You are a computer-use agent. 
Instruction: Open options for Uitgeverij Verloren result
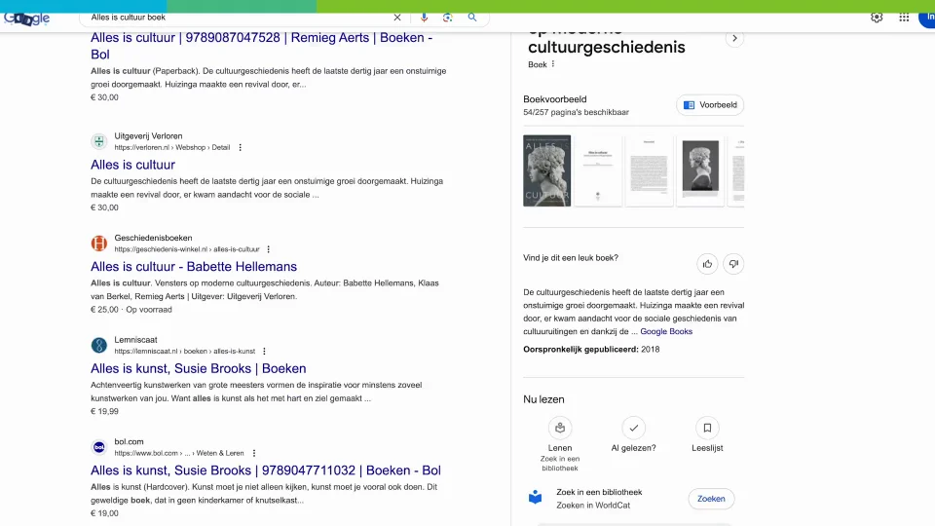click(241, 147)
